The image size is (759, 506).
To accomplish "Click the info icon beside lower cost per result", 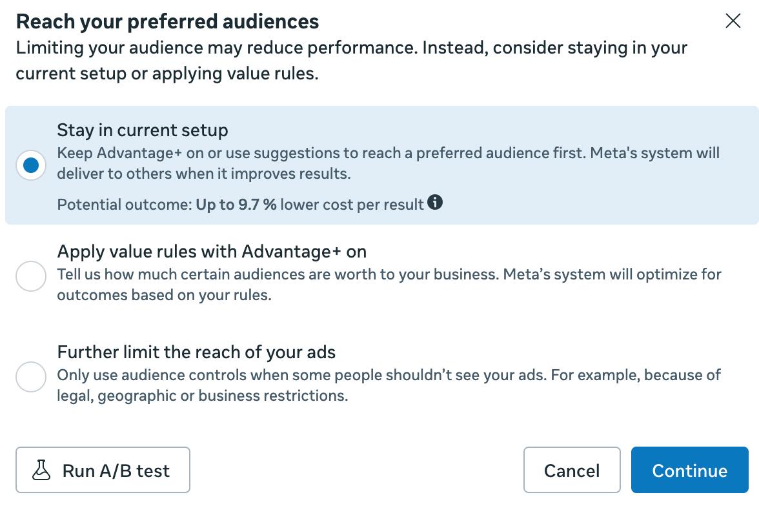I will pyautogui.click(x=435, y=202).
